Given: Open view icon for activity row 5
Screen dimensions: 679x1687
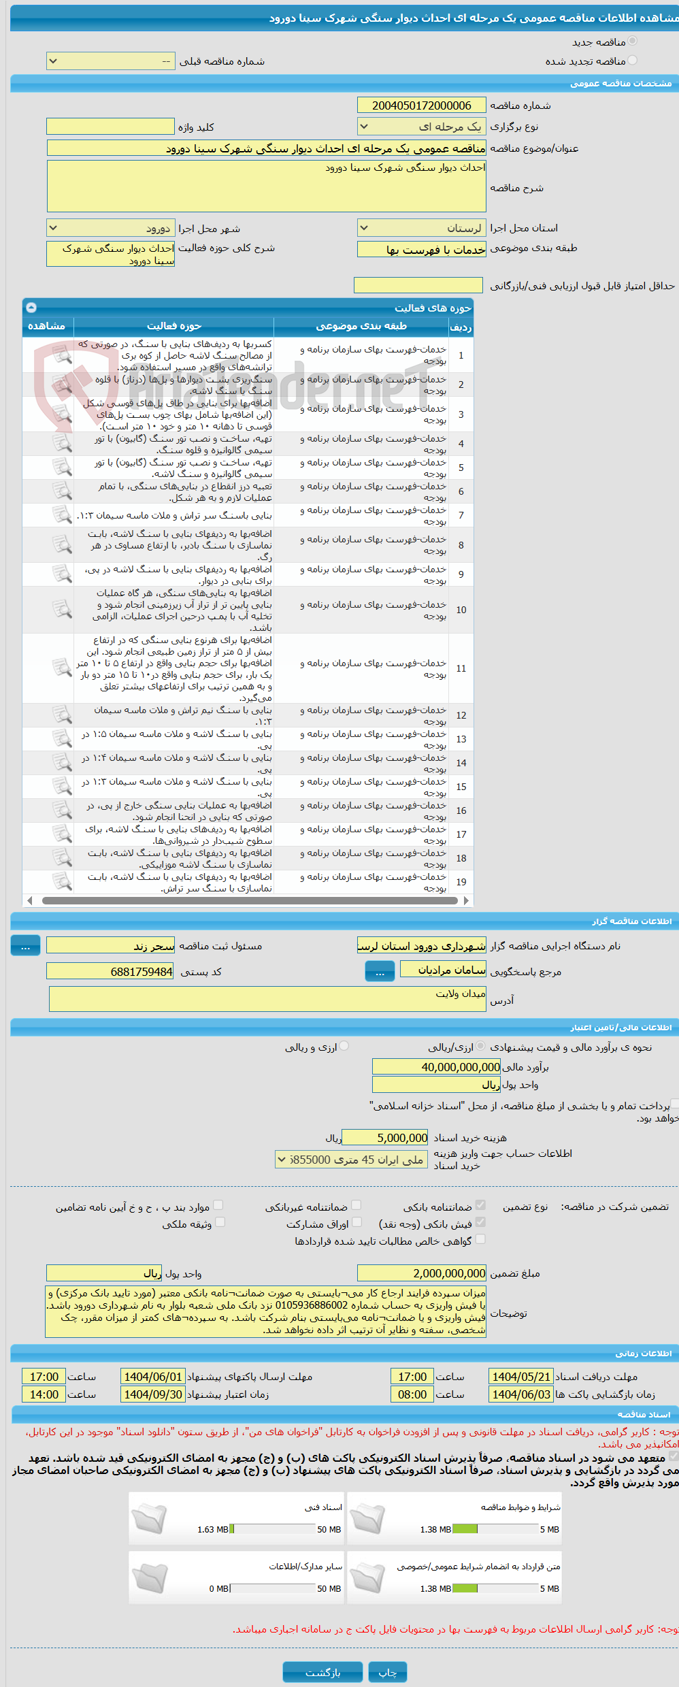Looking at the screenshot, I should tap(63, 468).
